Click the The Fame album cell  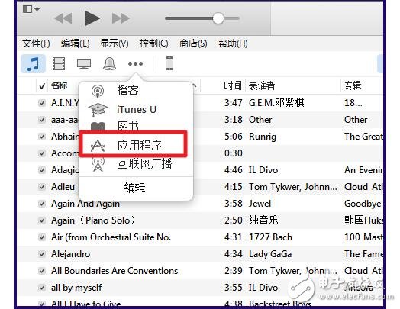tap(363, 254)
